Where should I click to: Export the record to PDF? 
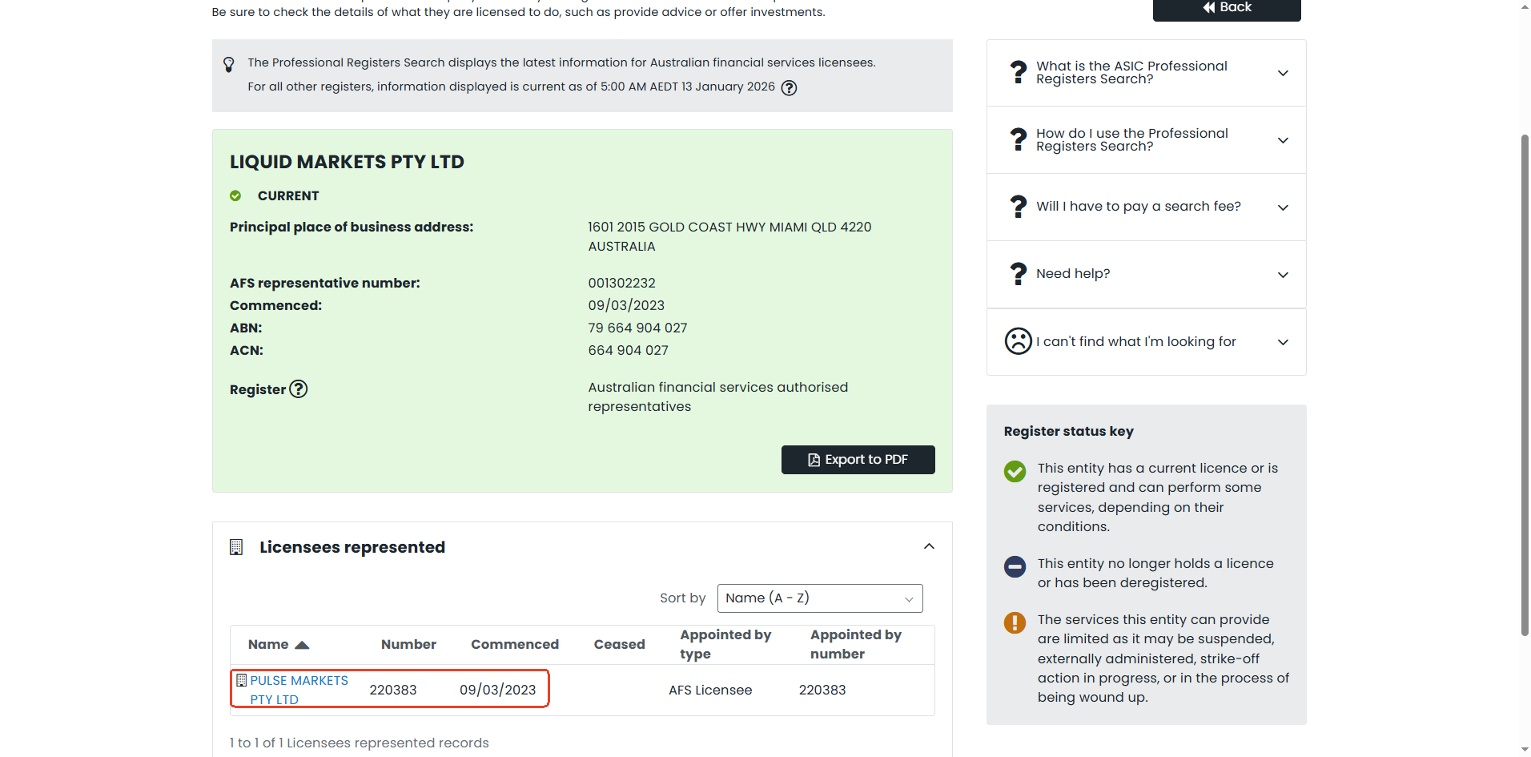(858, 460)
